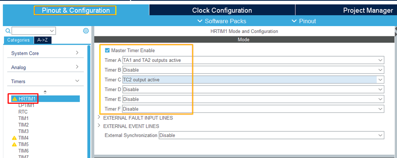Open the Pinout chevron menu
The width and height of the screenshot is (397, 158).
coord(304,21)
